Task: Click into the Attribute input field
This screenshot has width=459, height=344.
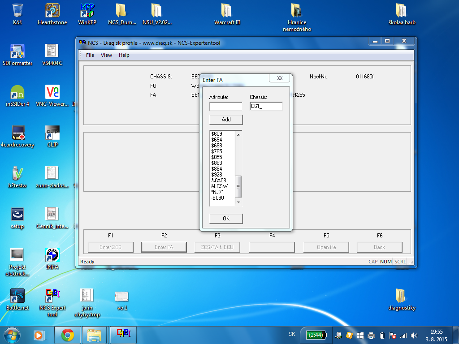Action: [x=226, y=107]
